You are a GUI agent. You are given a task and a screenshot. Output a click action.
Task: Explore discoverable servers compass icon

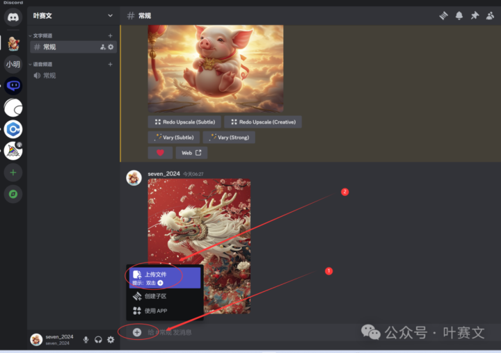[x=13, y=194]
